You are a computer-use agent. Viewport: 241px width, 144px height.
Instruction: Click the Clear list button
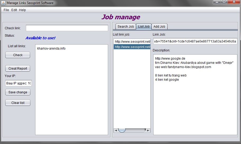click(x=18, y=103)
